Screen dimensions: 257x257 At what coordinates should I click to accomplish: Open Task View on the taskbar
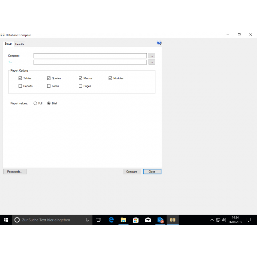pos(98,220)
